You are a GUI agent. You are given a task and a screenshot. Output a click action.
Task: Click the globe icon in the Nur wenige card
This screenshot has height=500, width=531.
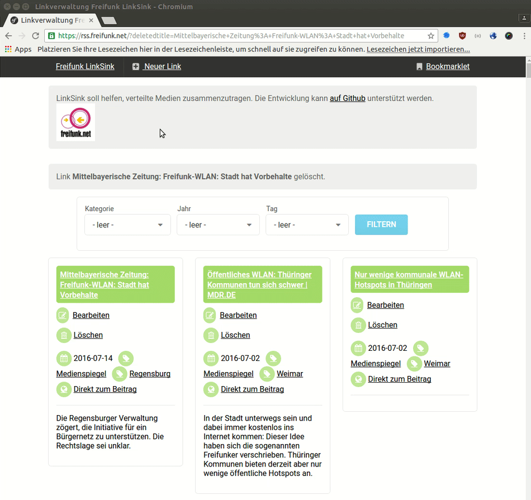click(x=358, y=379)
